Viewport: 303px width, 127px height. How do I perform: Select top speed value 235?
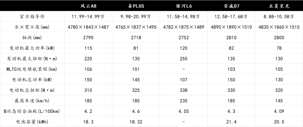tap(183, 101)
